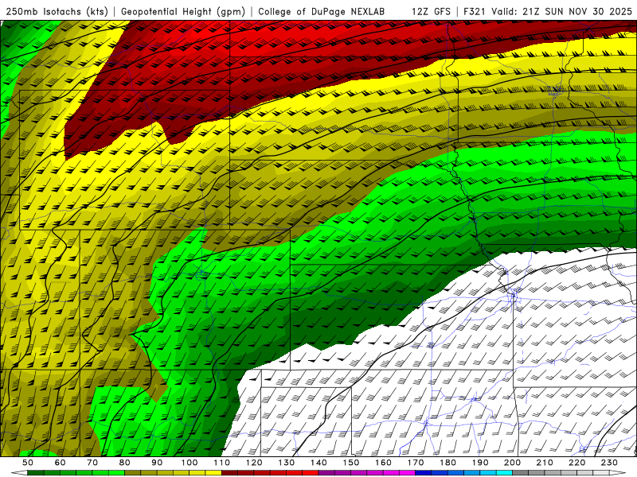Click the legend value '150'
The image size is (637, 477).
click(x=351, y=463)
